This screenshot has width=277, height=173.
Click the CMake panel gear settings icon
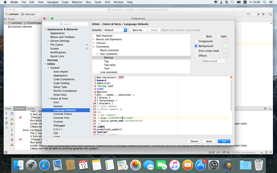coord(265,109)
